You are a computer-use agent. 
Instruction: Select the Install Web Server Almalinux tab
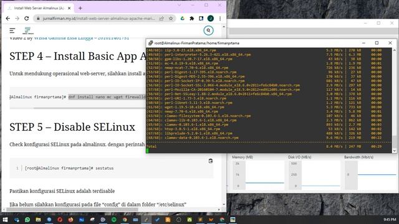[39, 8]
